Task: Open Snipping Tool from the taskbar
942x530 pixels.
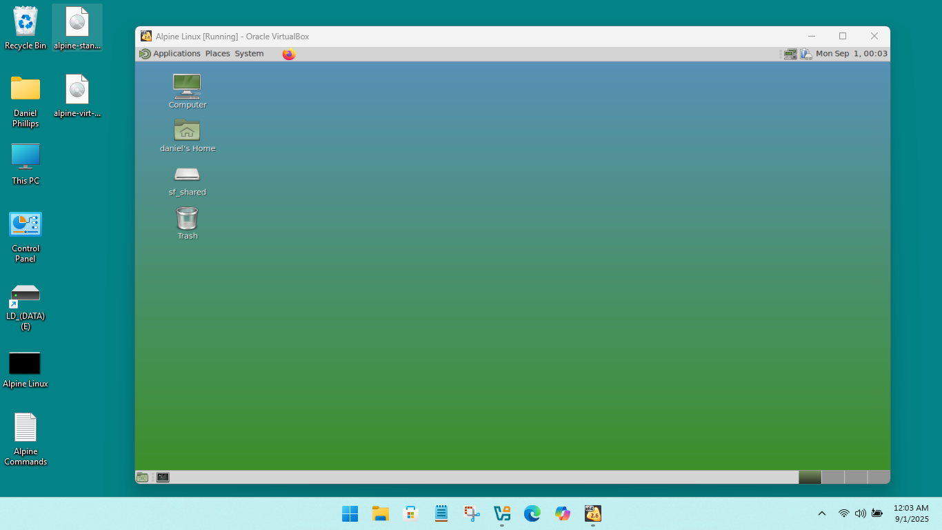Action: point(472,513)
